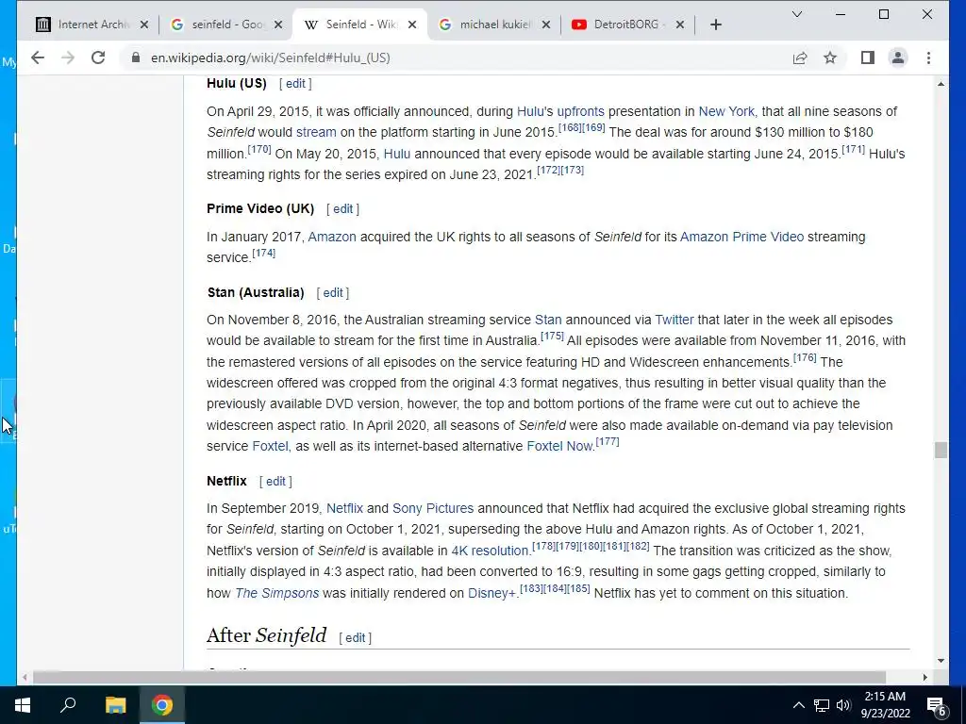Viewport: 966px width, 724px height.
Task: Close the DetroitBORG tab
Action: [679, 25]
